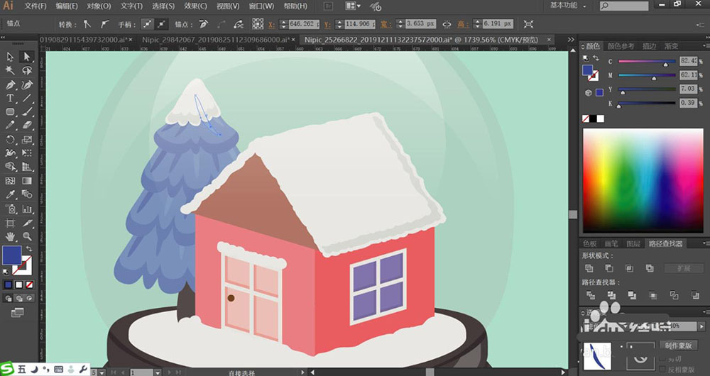Image resolution: width=710 pixels, height=376 pixels.
Task: Pick a color from the spectrum ramp
Action: point(643,180)
